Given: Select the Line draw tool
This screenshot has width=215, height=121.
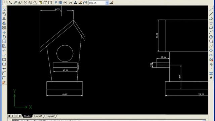Looking at the screenshot, I should click(x=211, y=9).
